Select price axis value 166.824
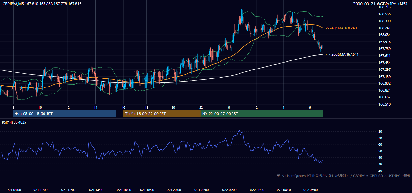 pos(385,90)
